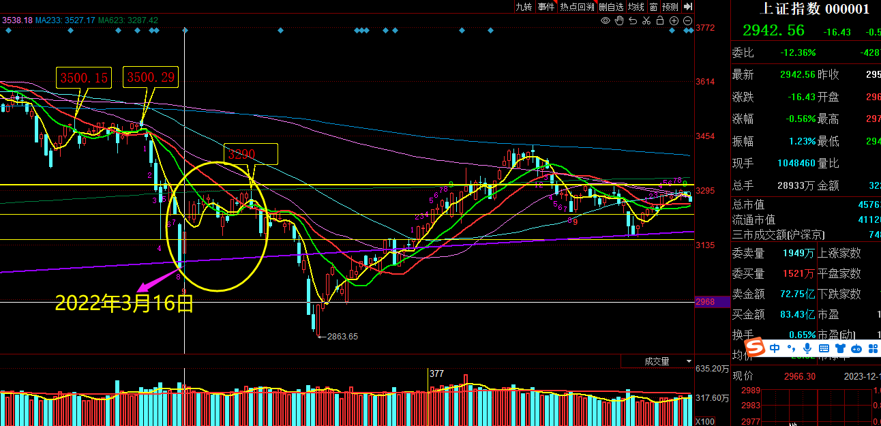
Task: Click the 流通市值 row label
Action: pos(754,219)
